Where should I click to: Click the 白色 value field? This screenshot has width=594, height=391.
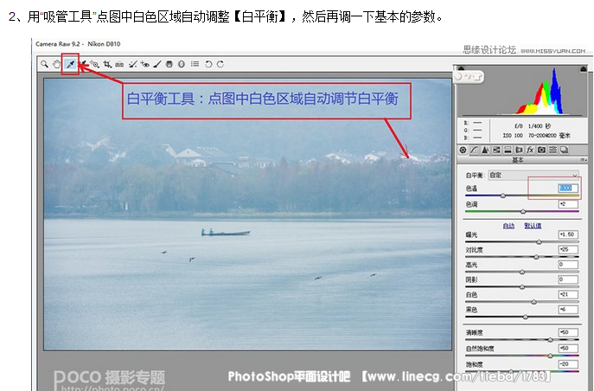tap(568, 294)
